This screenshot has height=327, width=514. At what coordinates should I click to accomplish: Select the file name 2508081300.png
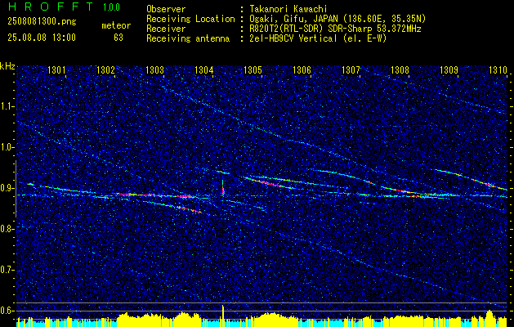tap(42, 22)
